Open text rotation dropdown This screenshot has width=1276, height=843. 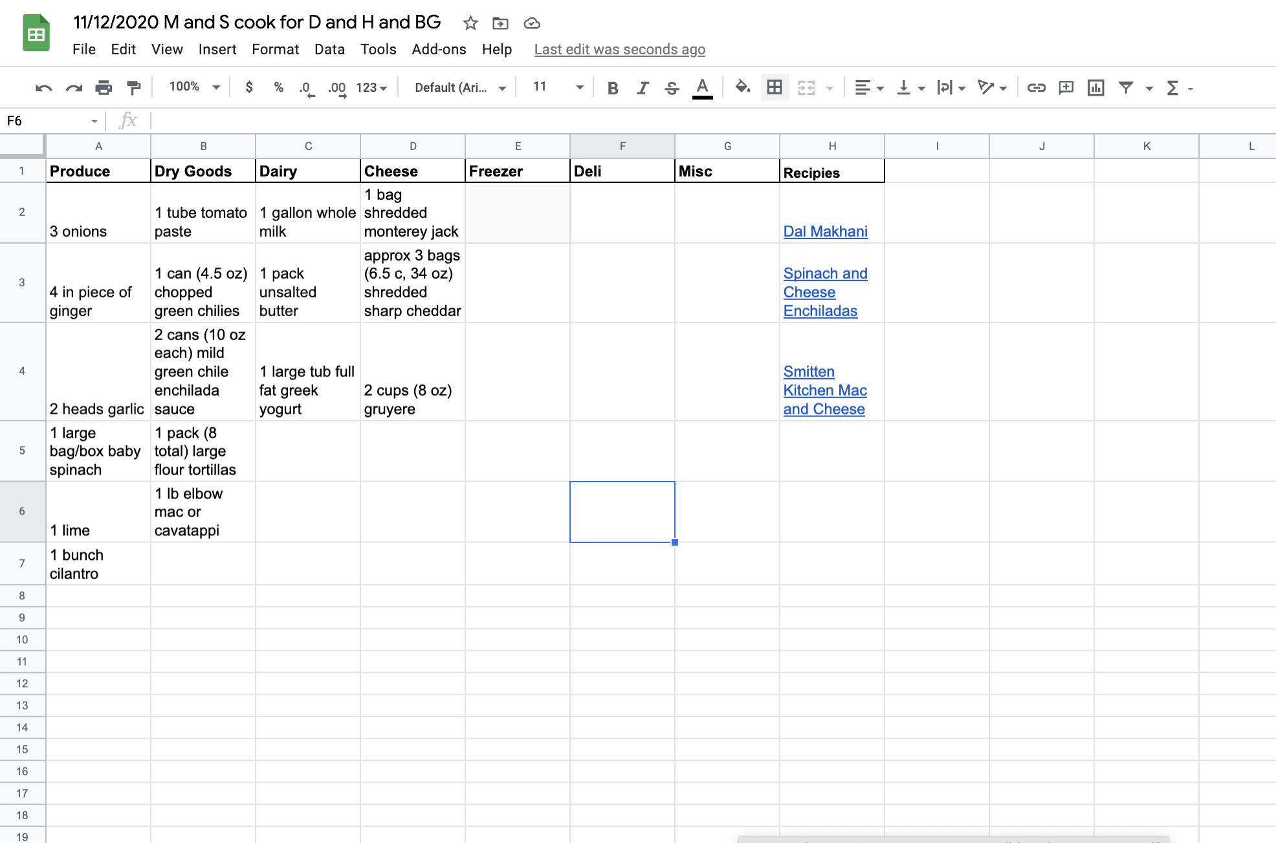tap(993, 88)
